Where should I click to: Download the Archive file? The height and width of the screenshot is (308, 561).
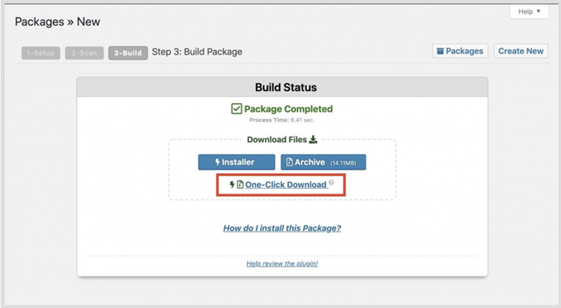pyautogui.click(x=323, y=162)
